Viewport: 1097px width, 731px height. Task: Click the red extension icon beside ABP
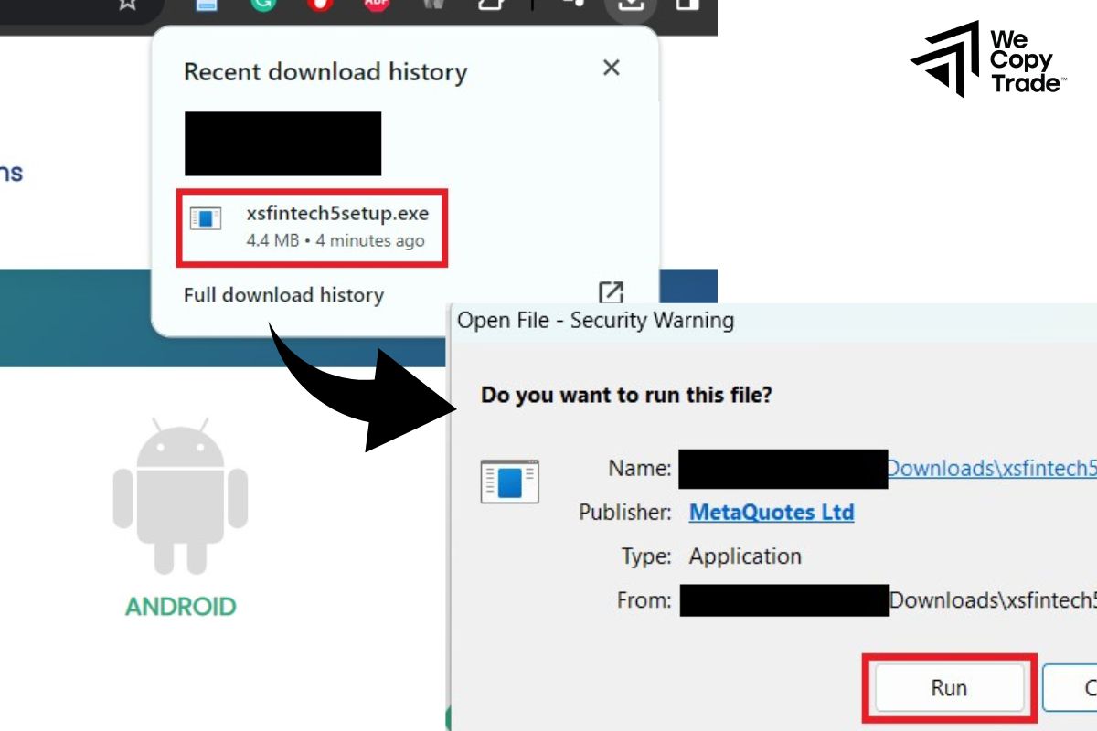coord(319,4)
